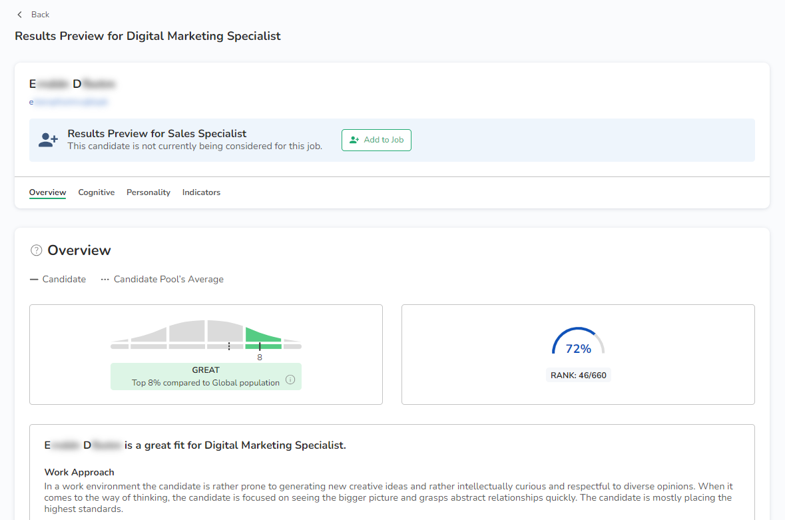Click the candidate score marker labeled 8
The width and height of the screenshot is (785, 520).
tap(260, 346)
